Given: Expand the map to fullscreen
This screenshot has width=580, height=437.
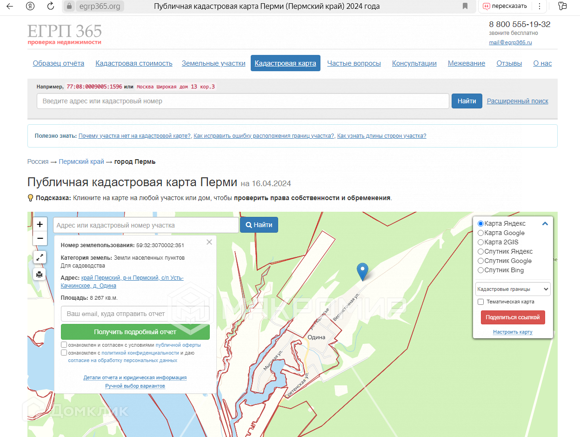Looking at the screenshot, I should point(40,257).
